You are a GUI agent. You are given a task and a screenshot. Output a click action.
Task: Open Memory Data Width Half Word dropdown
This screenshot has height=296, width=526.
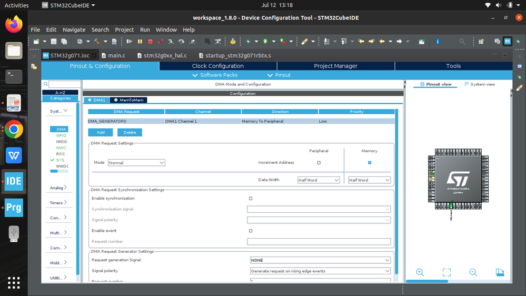[x=369, y=180]
